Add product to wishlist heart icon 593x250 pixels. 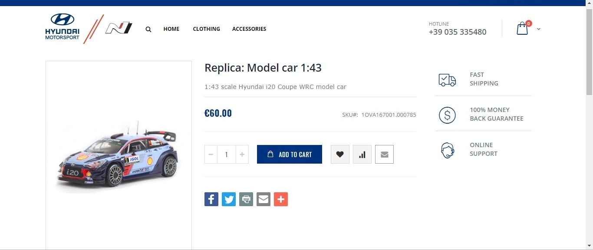coord(340,154)
